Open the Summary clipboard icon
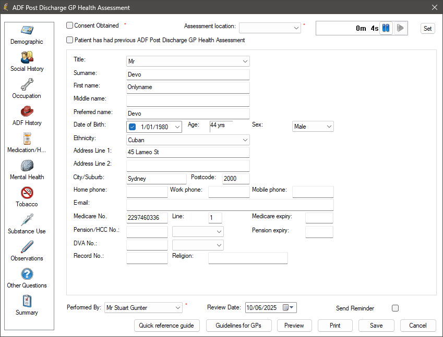This screenshot has width=443, height=337. point(27,301)
